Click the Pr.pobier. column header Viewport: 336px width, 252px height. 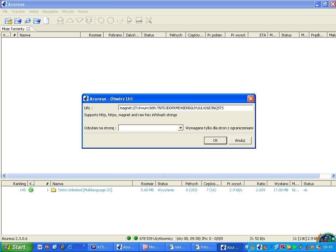coord(215,35)
